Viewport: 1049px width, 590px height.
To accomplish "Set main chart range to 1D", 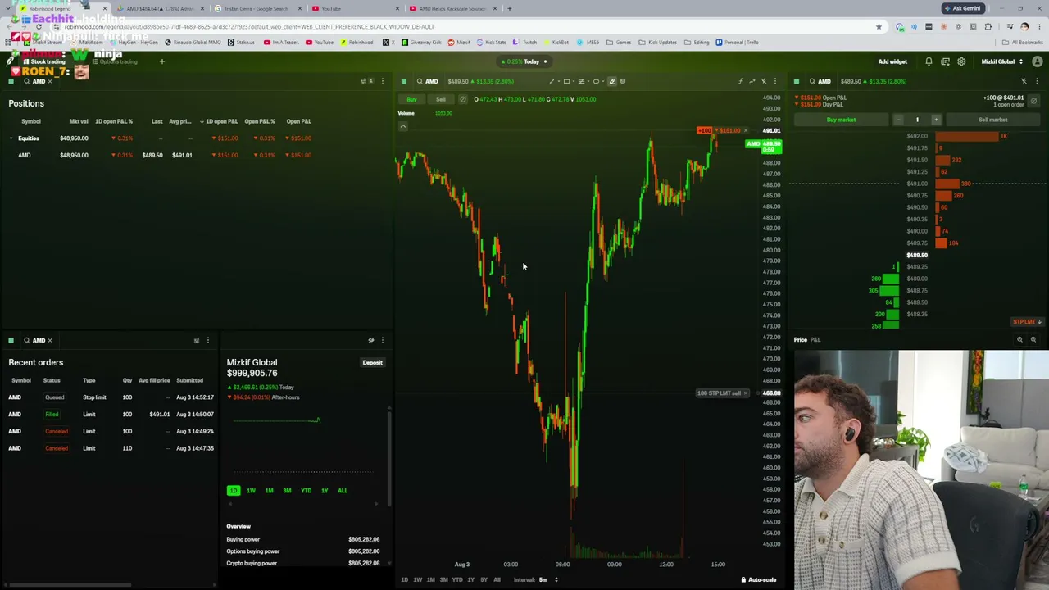I will pyautogui.click(x=404, y=579).
